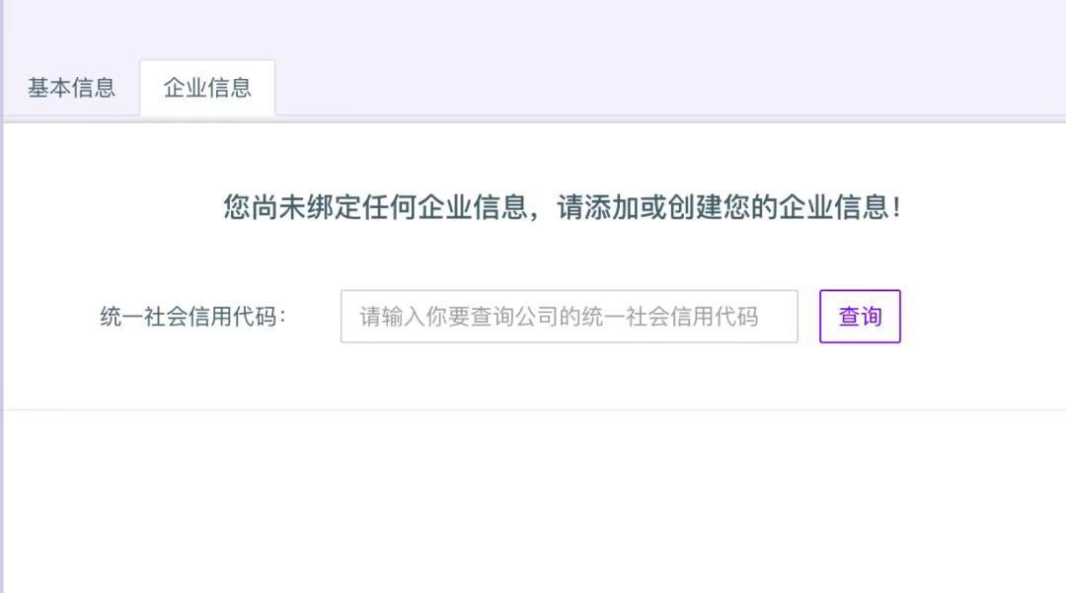
Task: Click the 查询 button
Action: click(x=860, y=317)
